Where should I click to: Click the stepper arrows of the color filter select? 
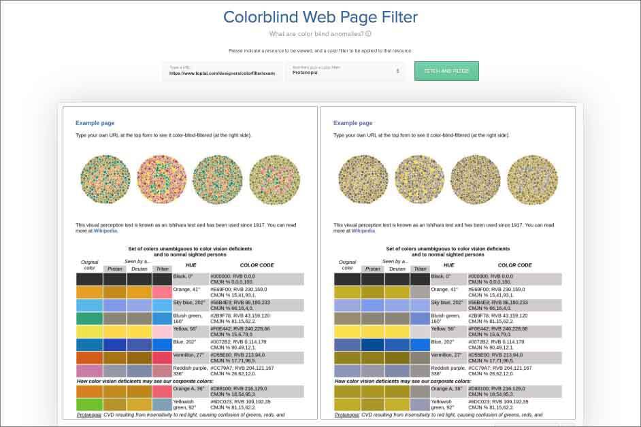(398, 71)
